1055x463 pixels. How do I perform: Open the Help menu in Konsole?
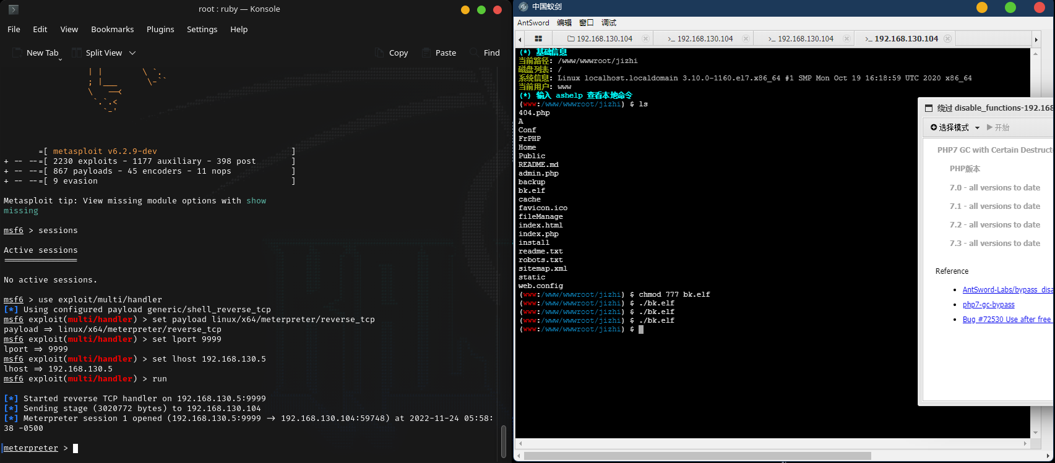click(x=239, y=29)
